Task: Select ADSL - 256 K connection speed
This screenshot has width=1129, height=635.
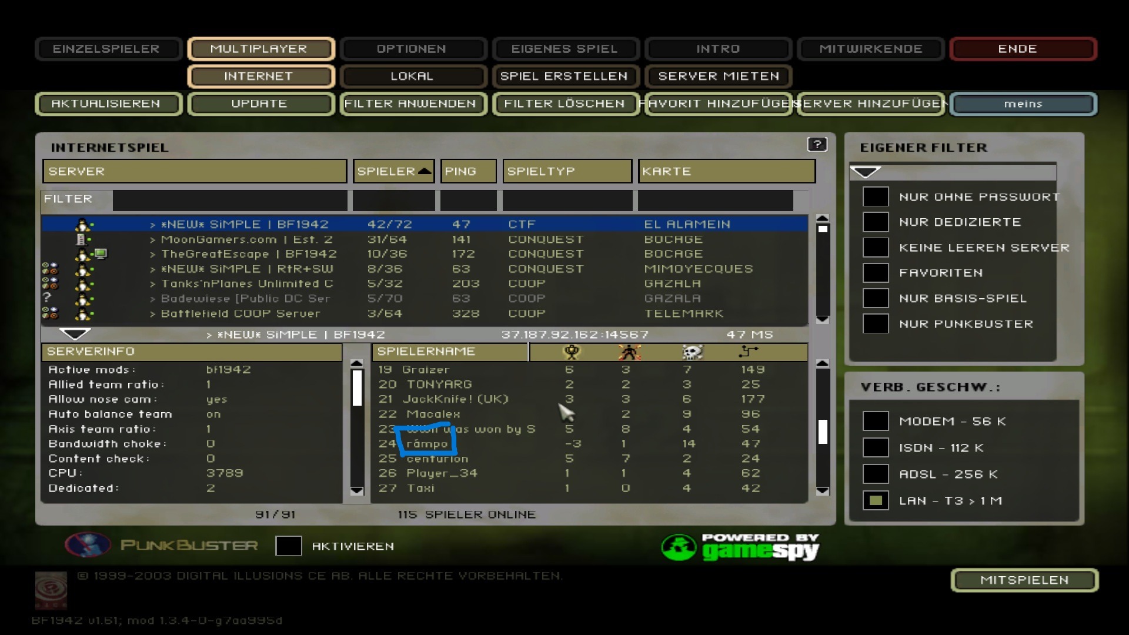Action: pyautogui.click(x=876, y=474)
